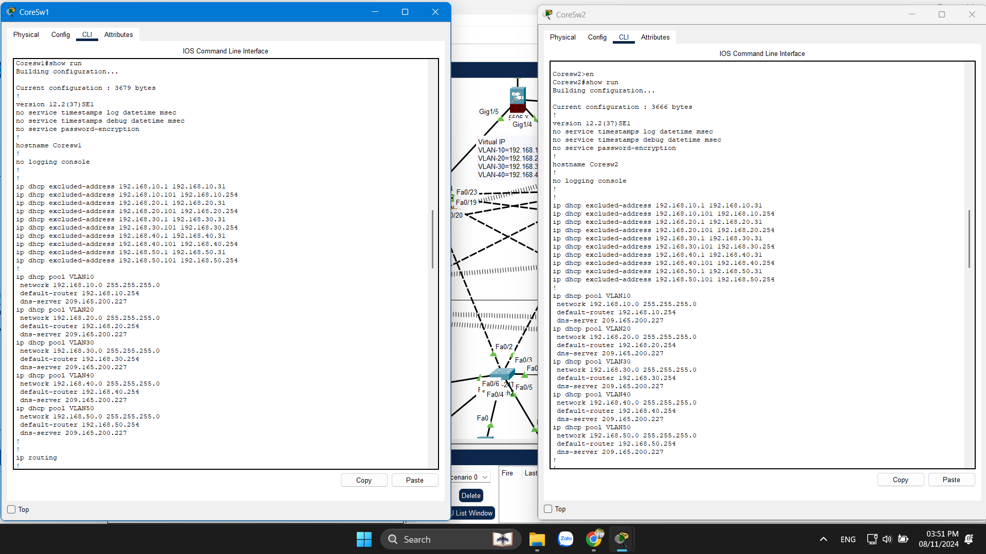Select the switch icon near Fa0/2 in topology

(502, 373)
